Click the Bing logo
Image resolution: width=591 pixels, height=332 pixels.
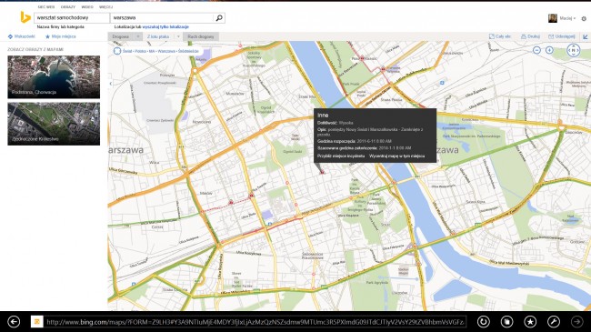tap(25, 17)
